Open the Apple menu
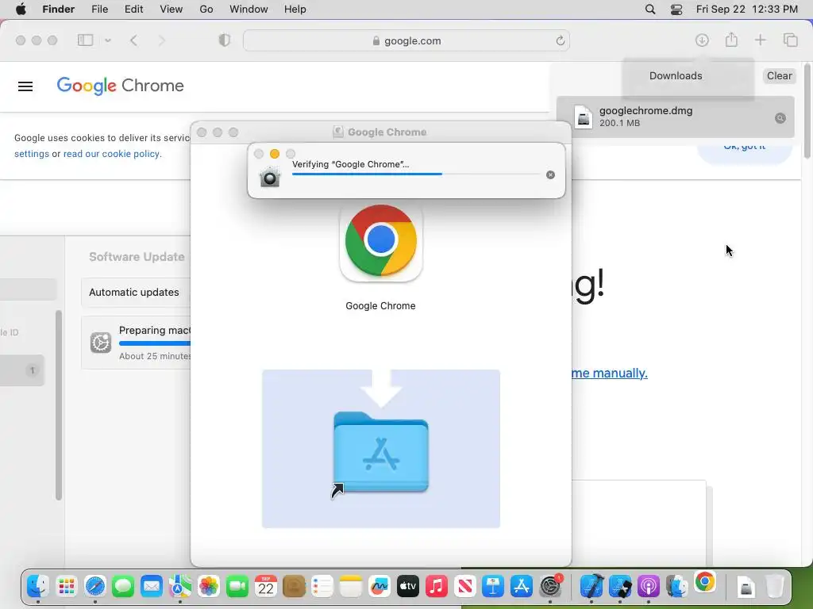This screenshot has width=813, height=609. pyautogui.click(x=21, y=10)
